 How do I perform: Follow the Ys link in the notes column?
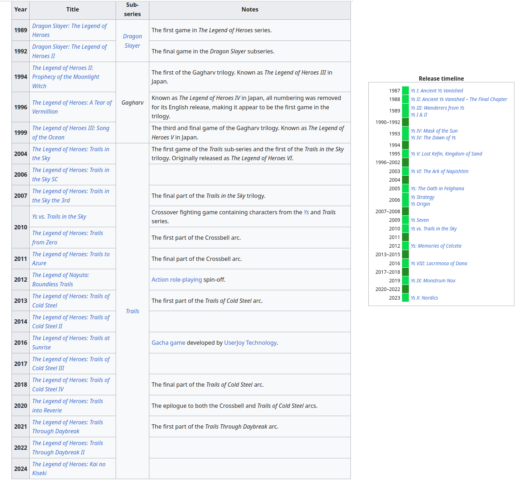click(x=306, y=212)
